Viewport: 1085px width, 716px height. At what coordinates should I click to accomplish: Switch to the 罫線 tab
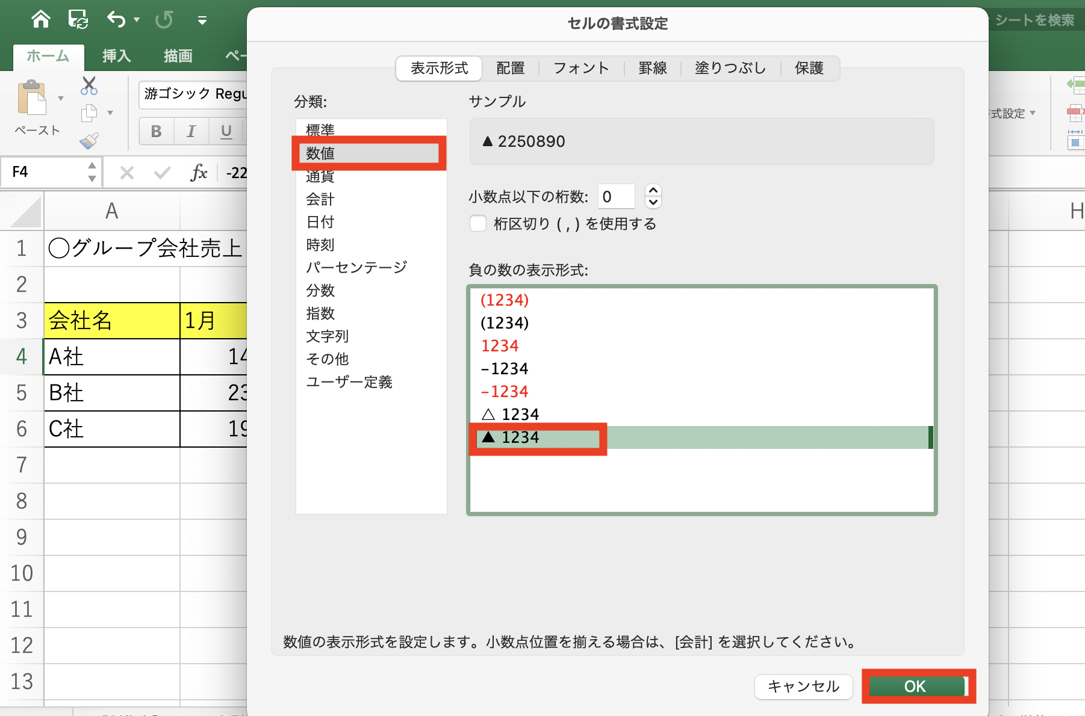(653, 69)
